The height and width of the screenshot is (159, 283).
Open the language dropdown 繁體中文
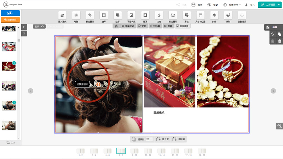[235, 5]
